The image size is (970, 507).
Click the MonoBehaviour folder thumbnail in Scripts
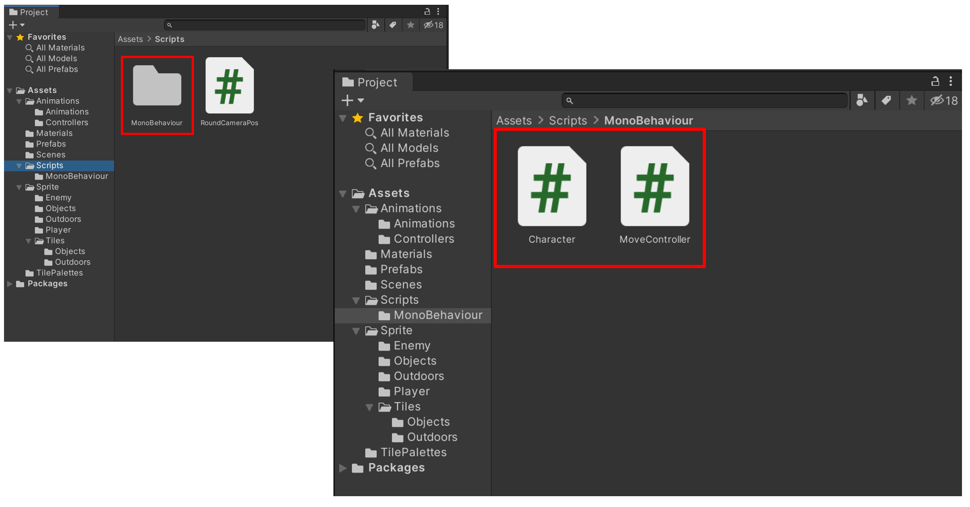[157, 86]
